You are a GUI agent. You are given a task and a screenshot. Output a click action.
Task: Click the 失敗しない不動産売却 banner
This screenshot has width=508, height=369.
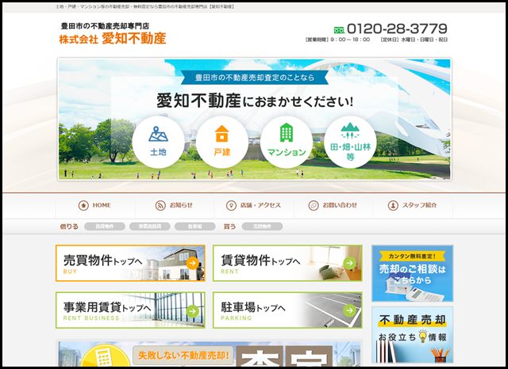pyautogui.click(x=210, y=353)
